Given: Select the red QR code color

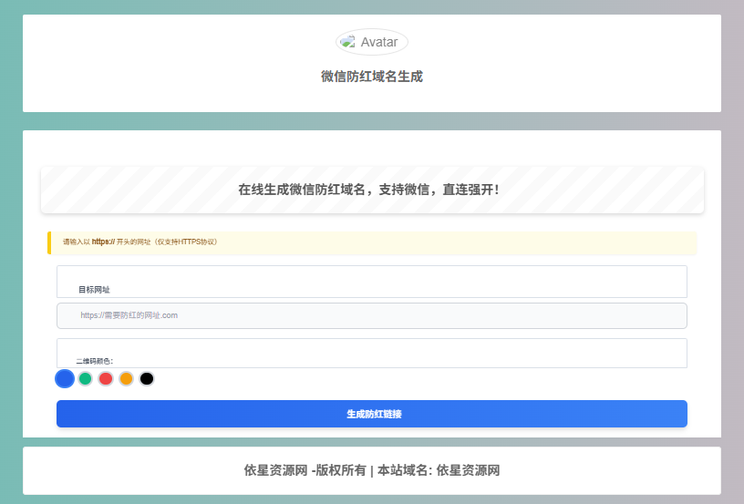Looking at the screenshot, I should (106, 379).
